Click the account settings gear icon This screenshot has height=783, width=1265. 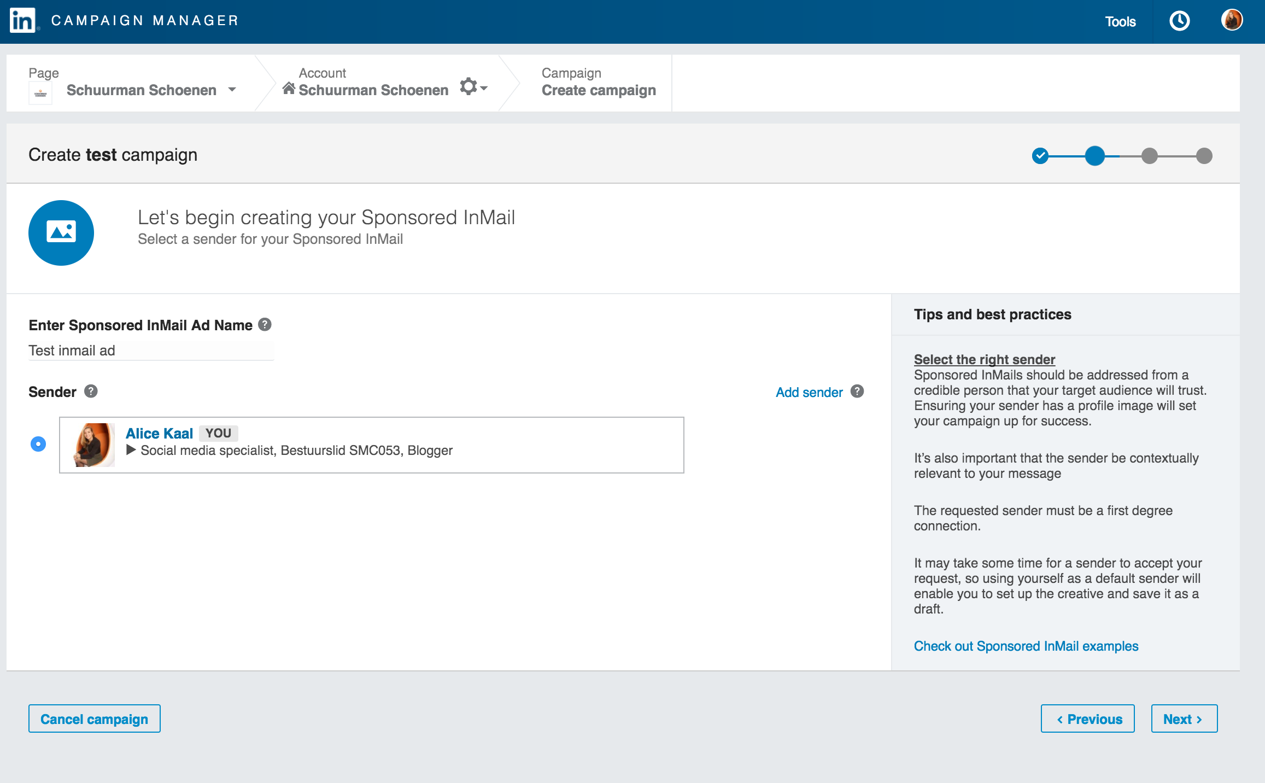pyautogui.click(x=469, y=87)
